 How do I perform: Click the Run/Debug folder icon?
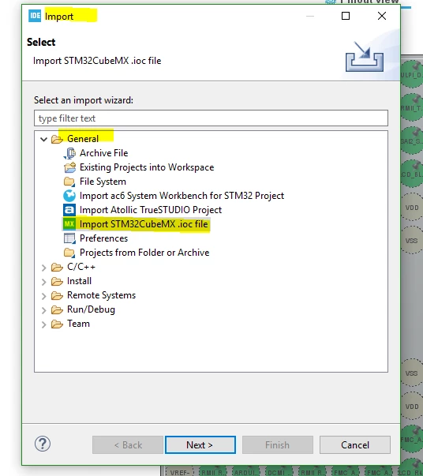pyautogui.click(x=57, y=309)
